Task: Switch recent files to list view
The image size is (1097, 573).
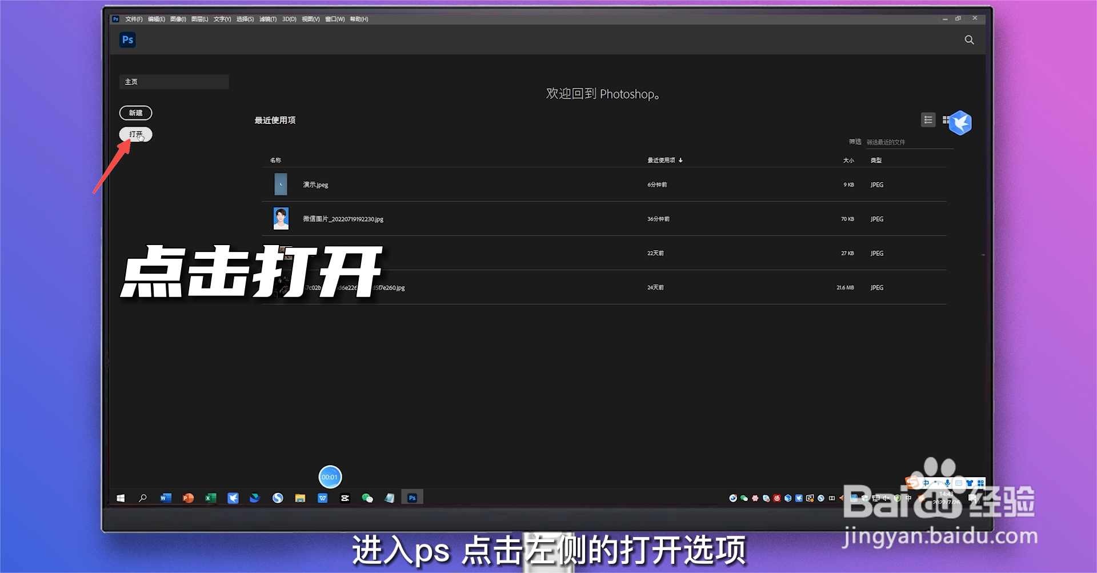Action: click(x=928, y=120)
